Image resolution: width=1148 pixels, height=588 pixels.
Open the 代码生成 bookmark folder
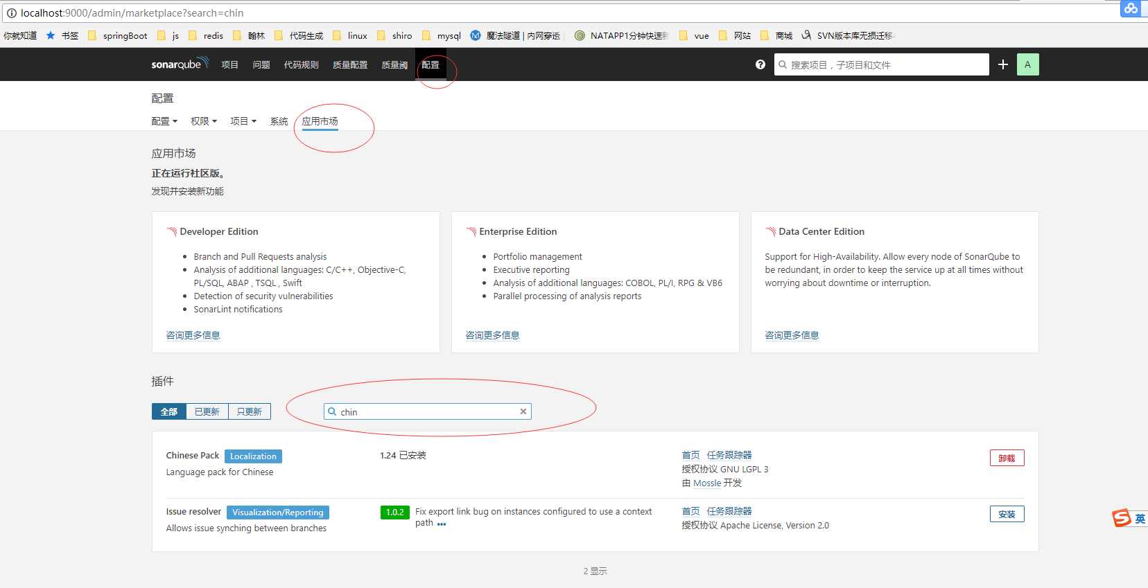pos(299,35)
